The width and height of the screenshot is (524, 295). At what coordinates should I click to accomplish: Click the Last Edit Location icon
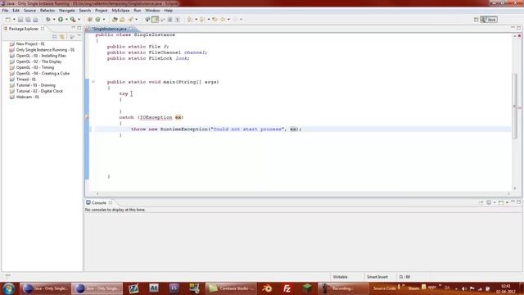tap(215, 20)
